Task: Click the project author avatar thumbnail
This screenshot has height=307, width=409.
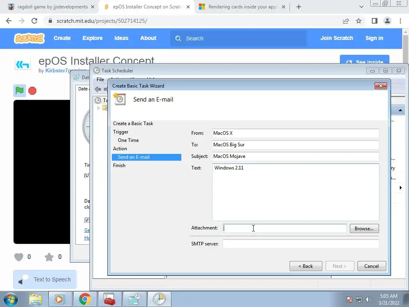Action: pos(23,64)
